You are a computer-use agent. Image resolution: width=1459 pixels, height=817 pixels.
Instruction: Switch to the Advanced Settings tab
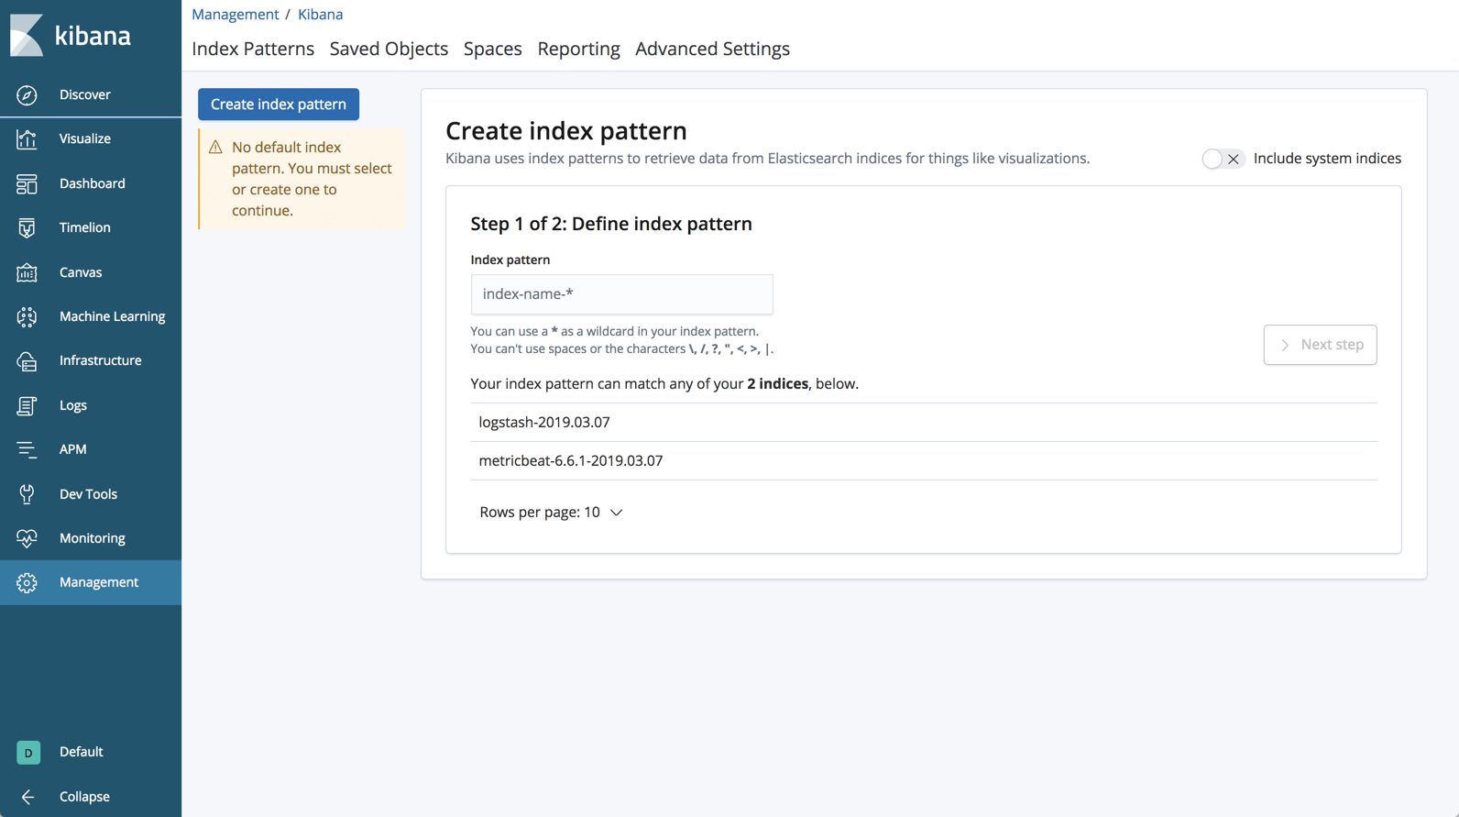712,49
